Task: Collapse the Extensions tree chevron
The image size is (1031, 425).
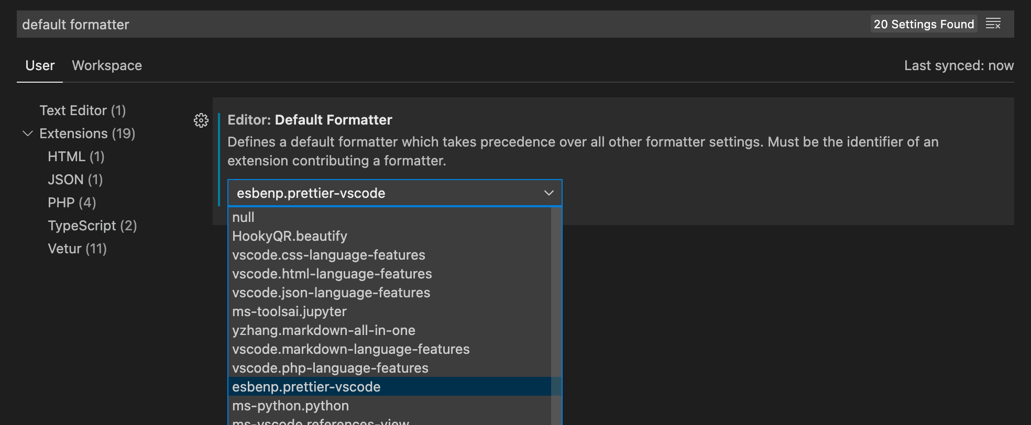Action: coord(28,133)
